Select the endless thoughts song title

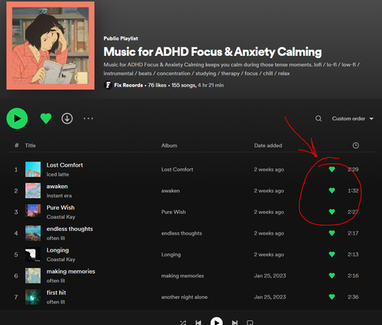pos(70,229)
